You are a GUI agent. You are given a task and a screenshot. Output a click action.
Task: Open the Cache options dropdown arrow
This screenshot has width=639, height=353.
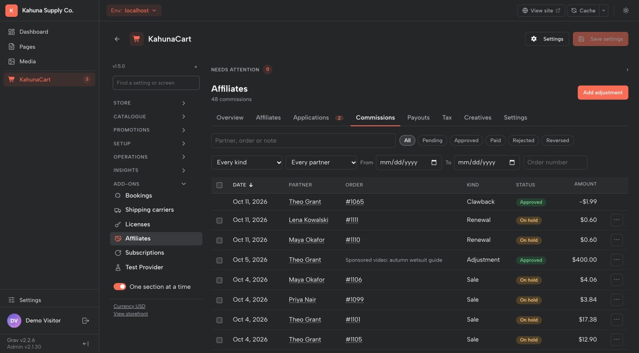(x=604, y=10)
